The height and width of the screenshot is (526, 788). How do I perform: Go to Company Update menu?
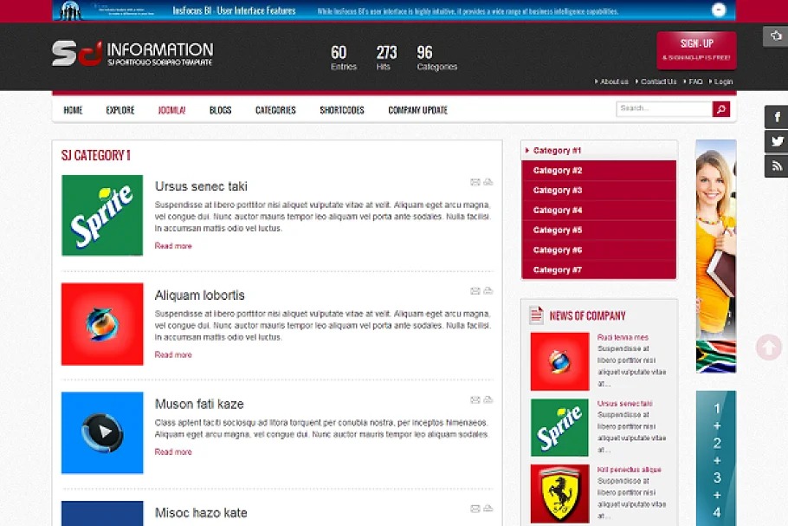[417, 110]
